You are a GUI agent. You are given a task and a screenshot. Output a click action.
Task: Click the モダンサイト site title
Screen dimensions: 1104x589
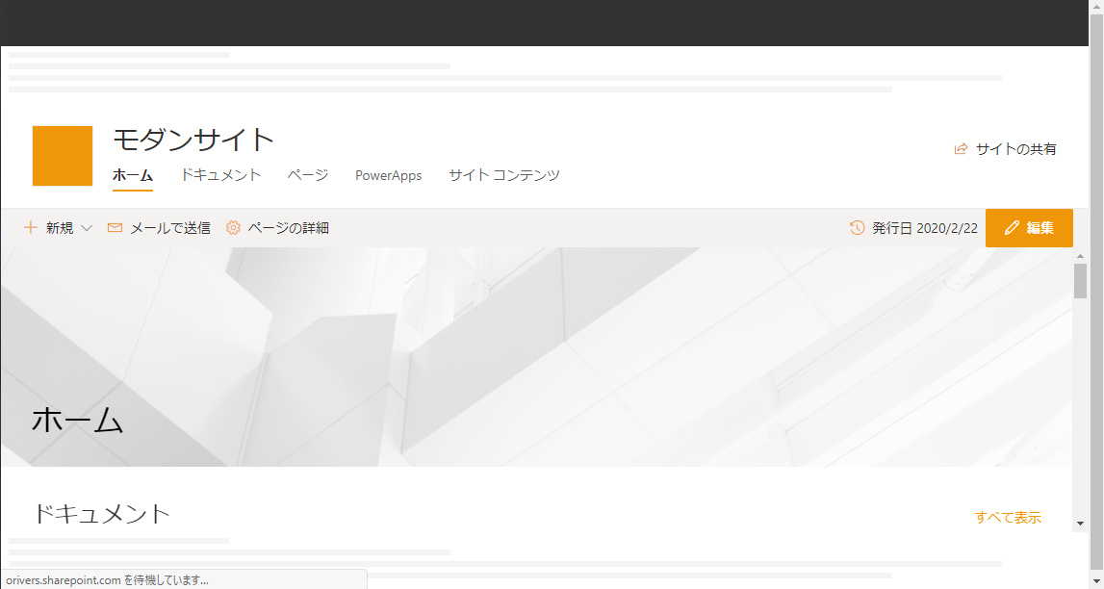click(x=193, y=140)
